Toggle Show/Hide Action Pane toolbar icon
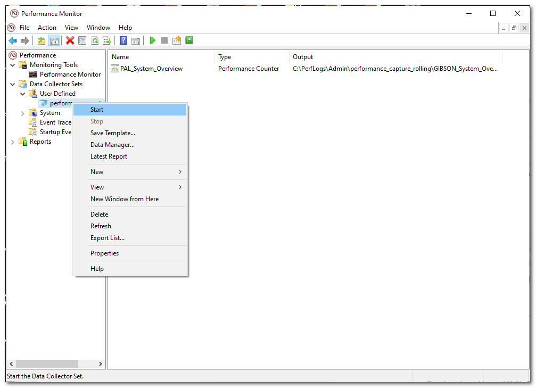This screenshot has height=388, width=536. [x=136, y=40]
